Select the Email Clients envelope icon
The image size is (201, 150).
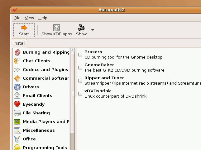(17, 96)
